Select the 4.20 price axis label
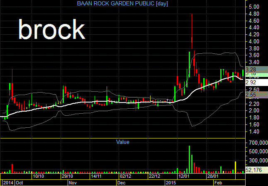The image size is (268, 186). tap(254, 35)
